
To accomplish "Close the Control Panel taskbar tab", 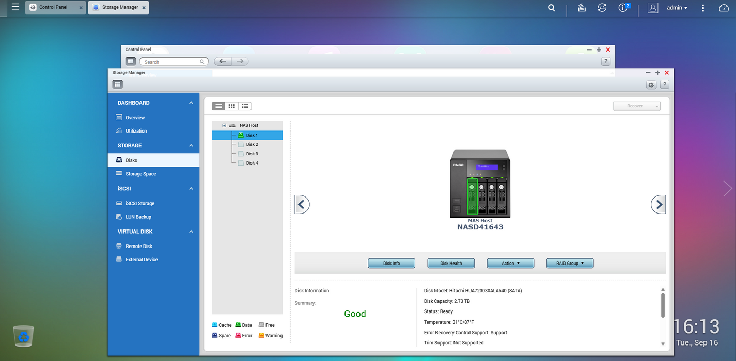I will click(81, 8).
